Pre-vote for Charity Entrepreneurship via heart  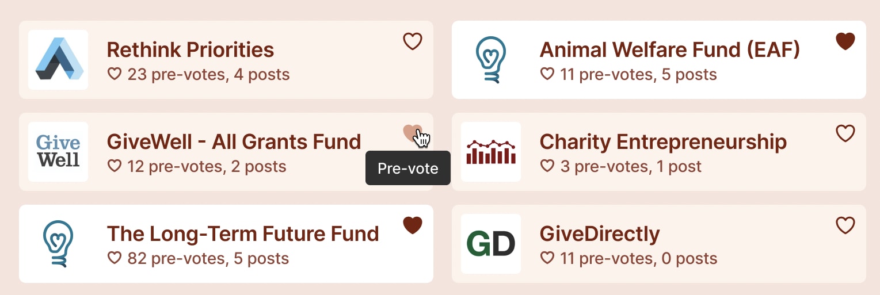[x=845, y=133]
